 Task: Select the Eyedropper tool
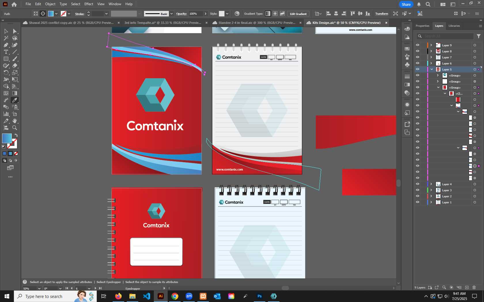point(15,100)
